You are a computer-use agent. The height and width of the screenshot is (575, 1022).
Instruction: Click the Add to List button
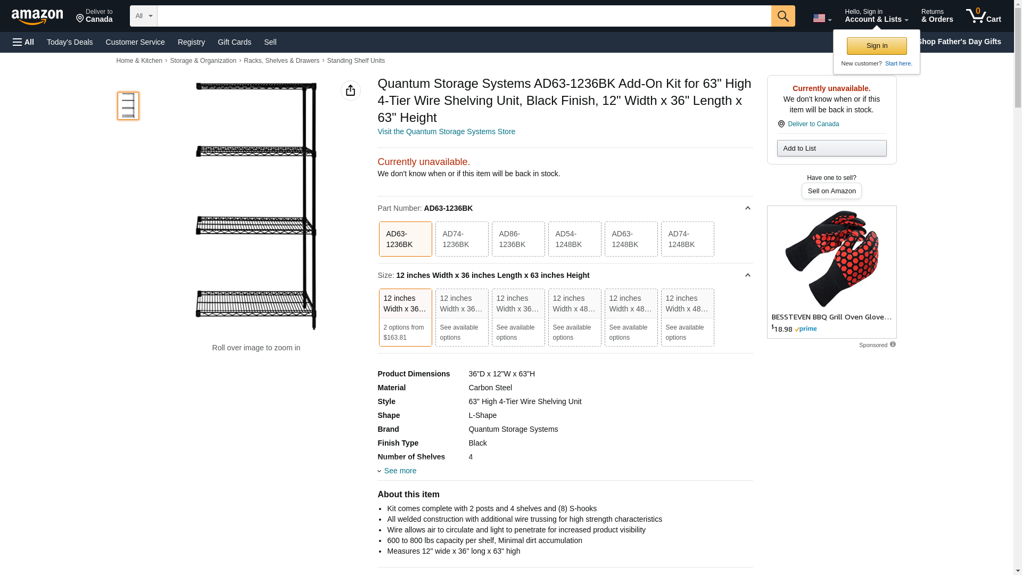coord(831,148)
